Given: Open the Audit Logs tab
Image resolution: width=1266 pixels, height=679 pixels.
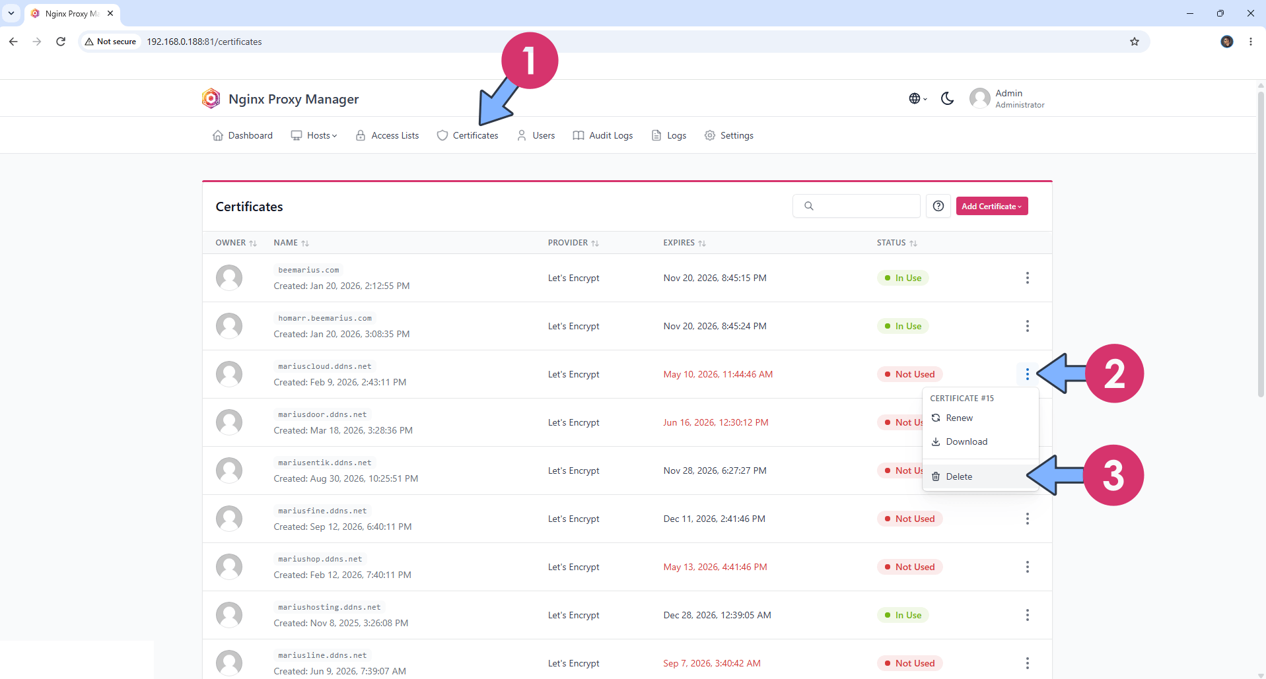Looking at the screenshot, I should [603, 135].
